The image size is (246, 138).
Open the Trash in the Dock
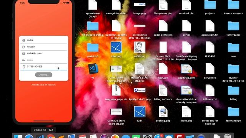coord(228,136)
